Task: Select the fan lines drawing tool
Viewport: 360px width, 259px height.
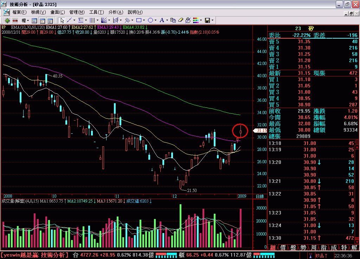Action: point(104,21)
